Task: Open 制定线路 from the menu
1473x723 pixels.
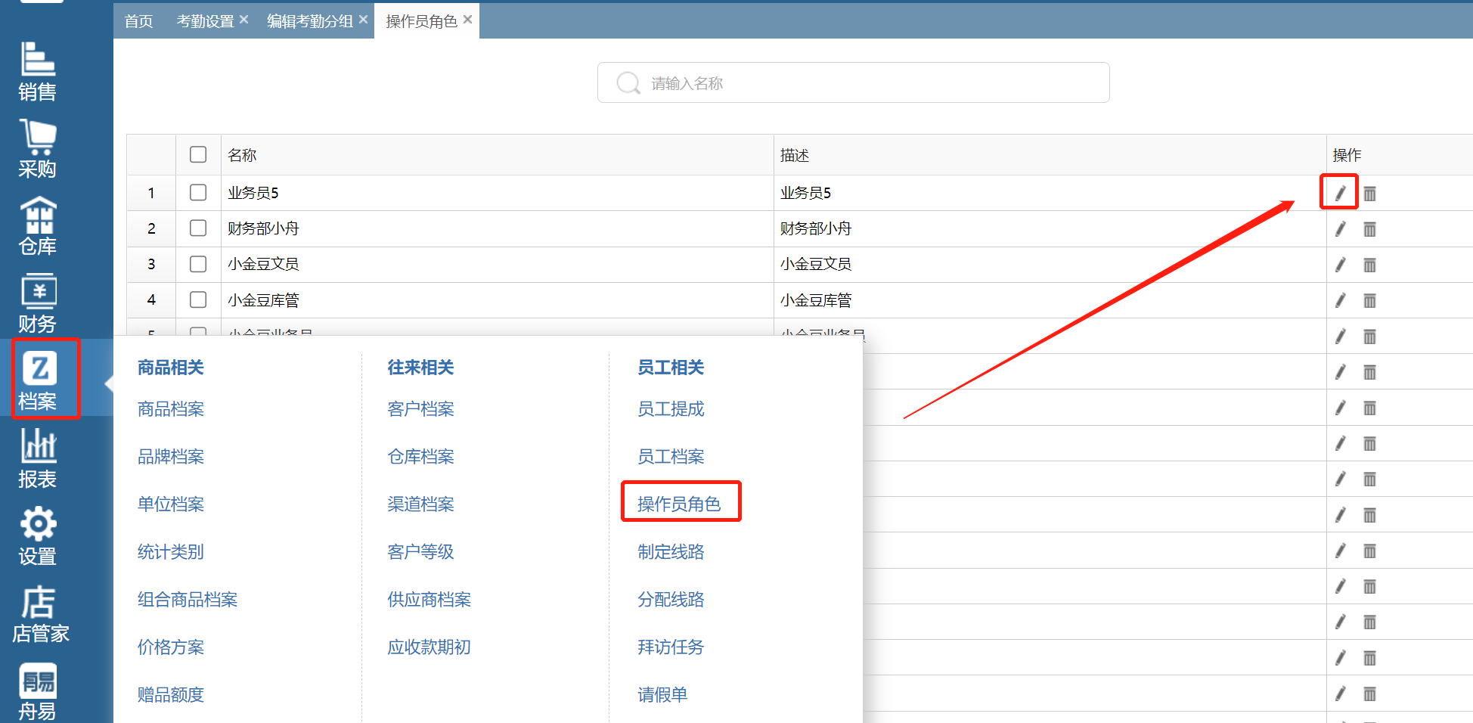Action: (x=671, y=552)
